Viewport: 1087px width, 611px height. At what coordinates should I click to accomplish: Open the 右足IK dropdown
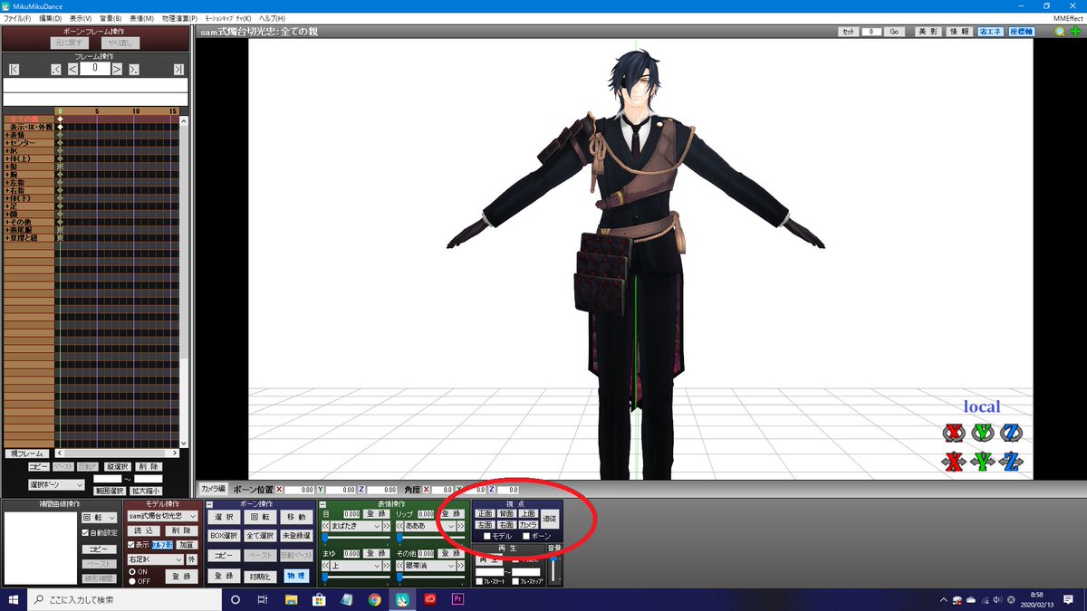click(x=156, y=559)
